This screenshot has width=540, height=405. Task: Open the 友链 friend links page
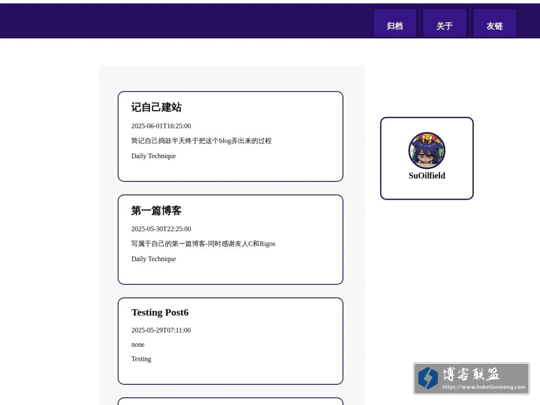[495, 23]
